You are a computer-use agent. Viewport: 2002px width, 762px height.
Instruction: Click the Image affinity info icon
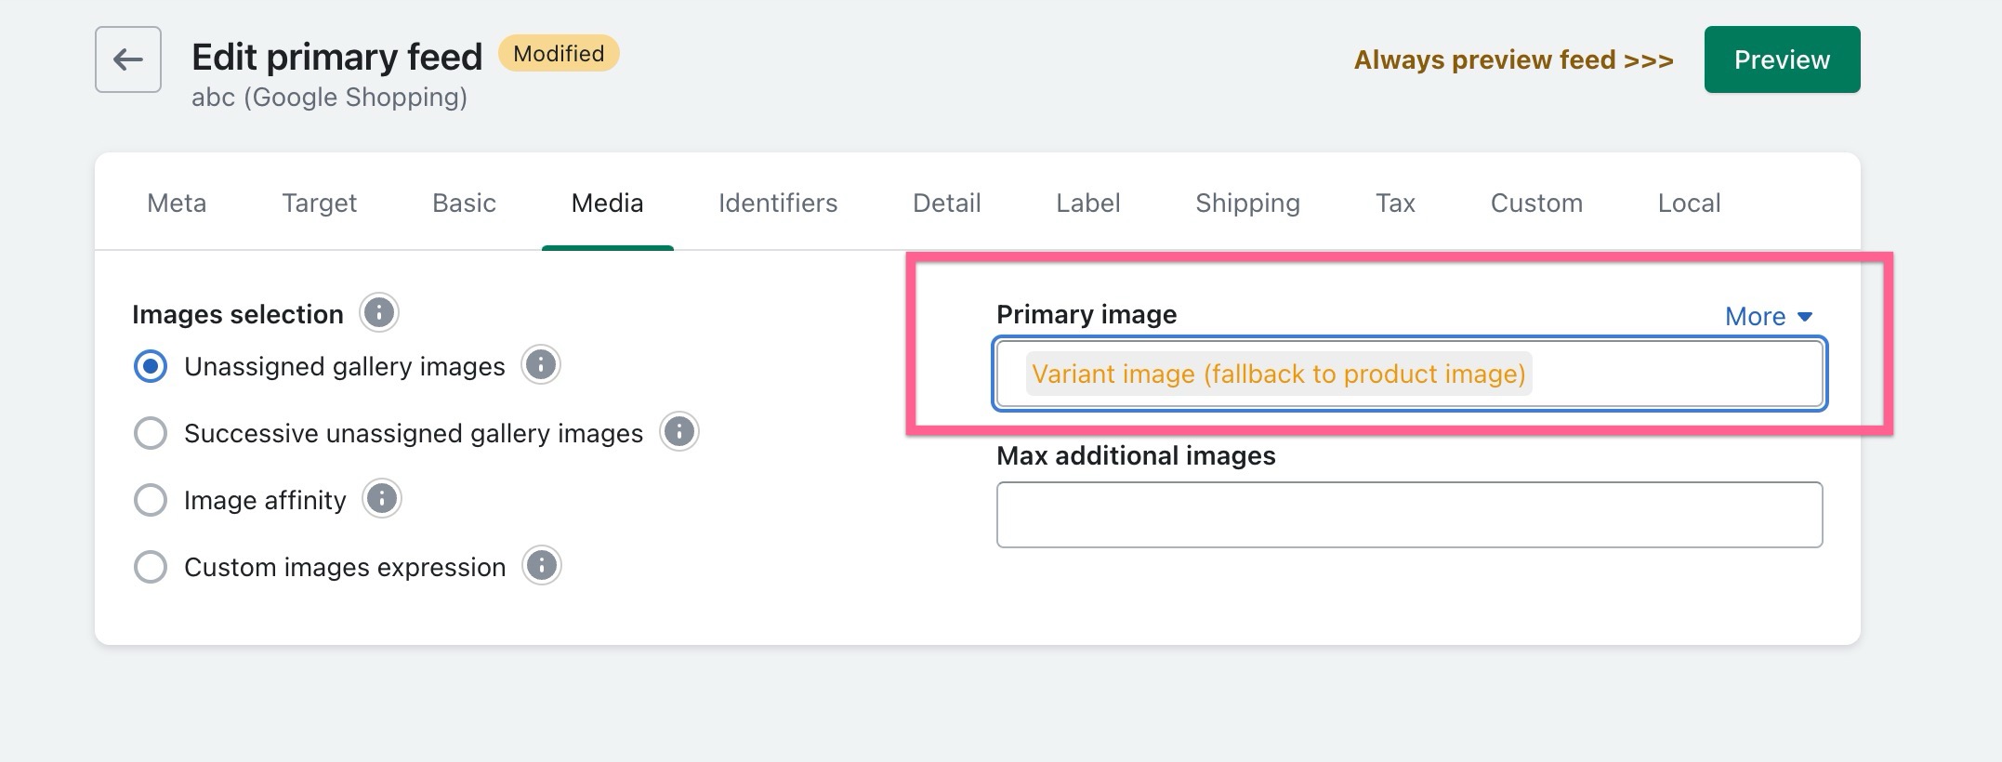pyautogui.click(x=381, y=499)
